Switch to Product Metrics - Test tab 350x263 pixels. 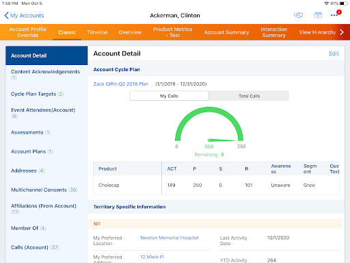tap(172, 32)
